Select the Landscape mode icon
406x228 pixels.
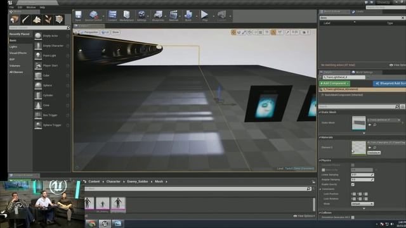click(37, 20)
